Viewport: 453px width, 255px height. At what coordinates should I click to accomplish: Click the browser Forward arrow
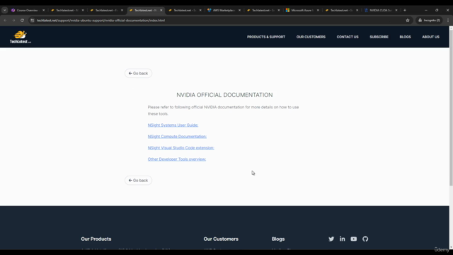point(13,21)
